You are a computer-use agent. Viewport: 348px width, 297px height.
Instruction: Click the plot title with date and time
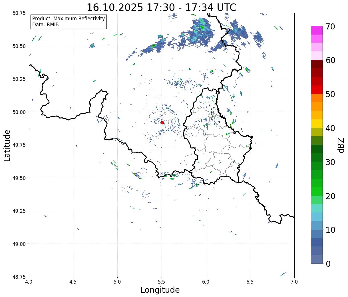tap(162, 7)
